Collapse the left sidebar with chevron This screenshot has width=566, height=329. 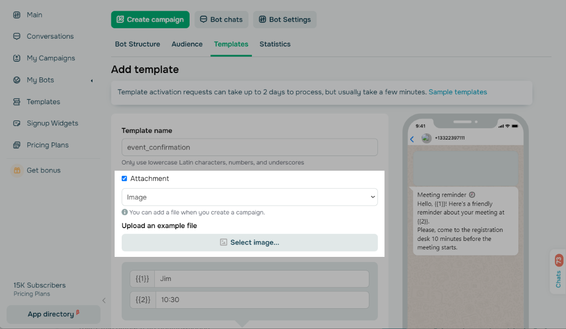click(104, 300)
